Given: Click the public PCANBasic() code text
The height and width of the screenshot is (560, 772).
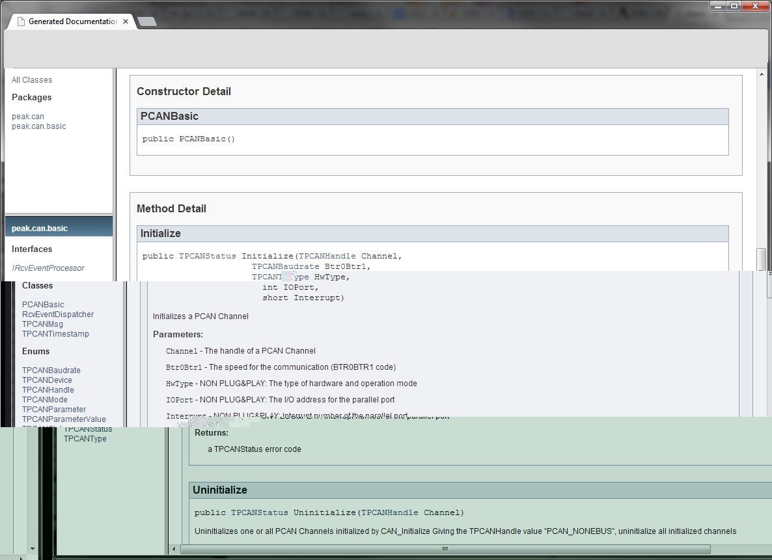Looking at the screenshot, I should 189,139.
